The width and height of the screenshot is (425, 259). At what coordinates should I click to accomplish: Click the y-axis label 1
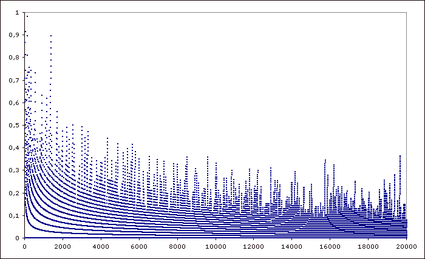point(18,13)
